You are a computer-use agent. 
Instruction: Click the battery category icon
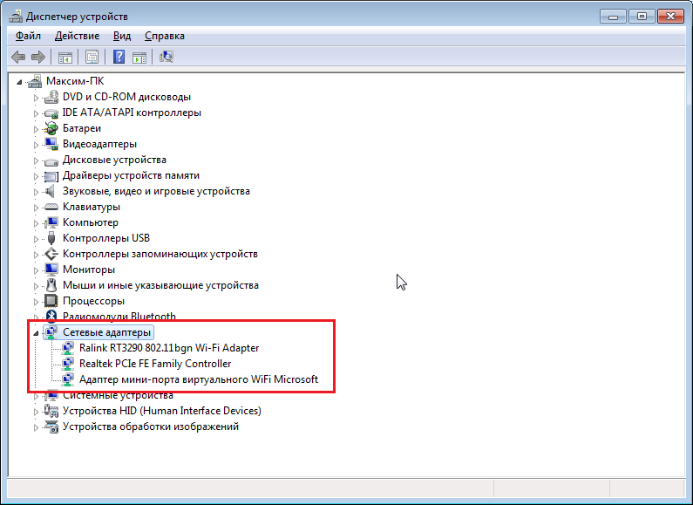[51, 128]
